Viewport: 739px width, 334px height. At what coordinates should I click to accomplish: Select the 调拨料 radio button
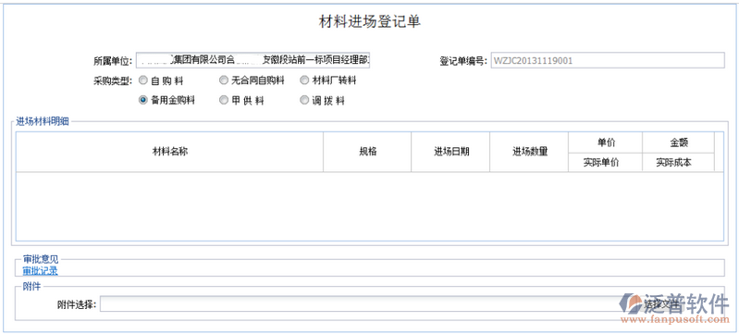coord(304,101)
